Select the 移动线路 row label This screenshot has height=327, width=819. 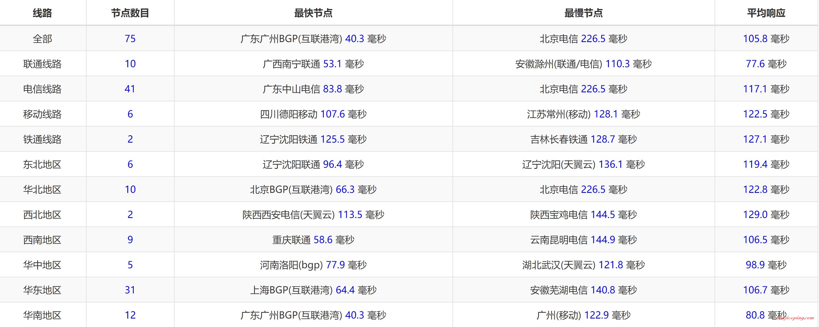click(42, 114)
